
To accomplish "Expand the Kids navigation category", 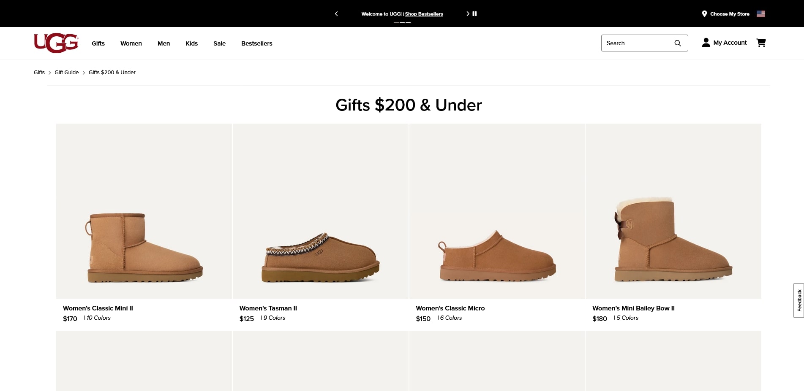I will (x=191, y=43).
